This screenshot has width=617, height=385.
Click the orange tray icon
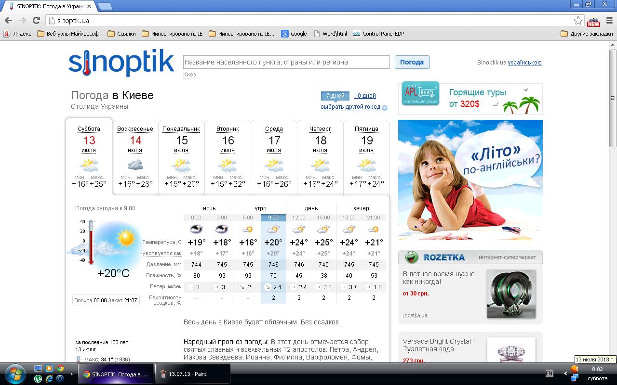coord(574,369)
